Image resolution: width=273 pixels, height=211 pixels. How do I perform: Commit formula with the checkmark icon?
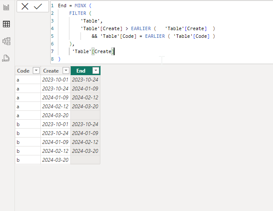pyautogui.click(x=38, y=7)
